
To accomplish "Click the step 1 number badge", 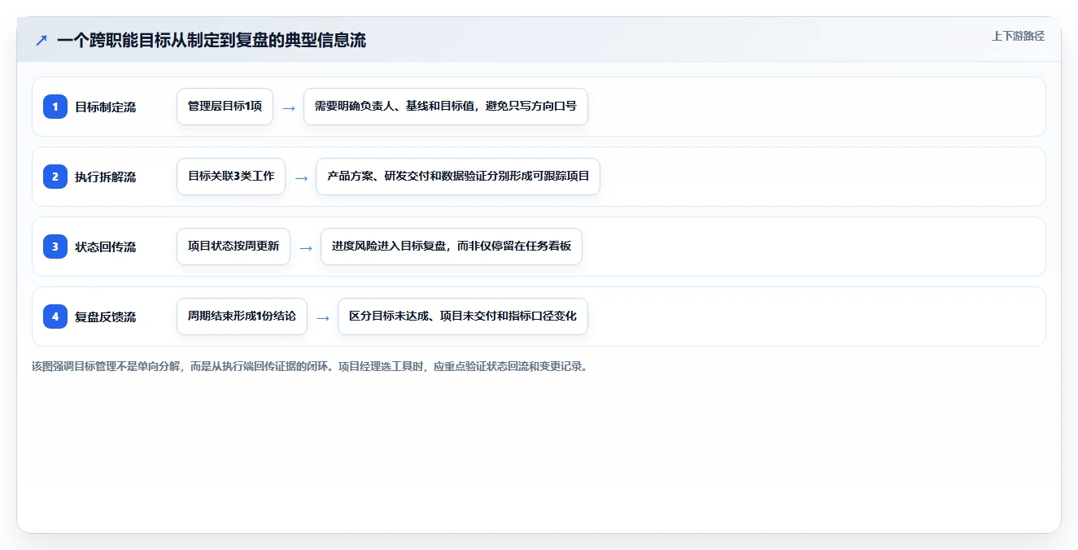I will [x=55, y=107].
